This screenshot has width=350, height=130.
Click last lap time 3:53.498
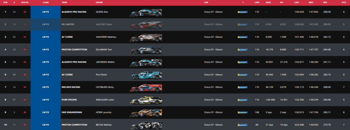click(299, 125)
